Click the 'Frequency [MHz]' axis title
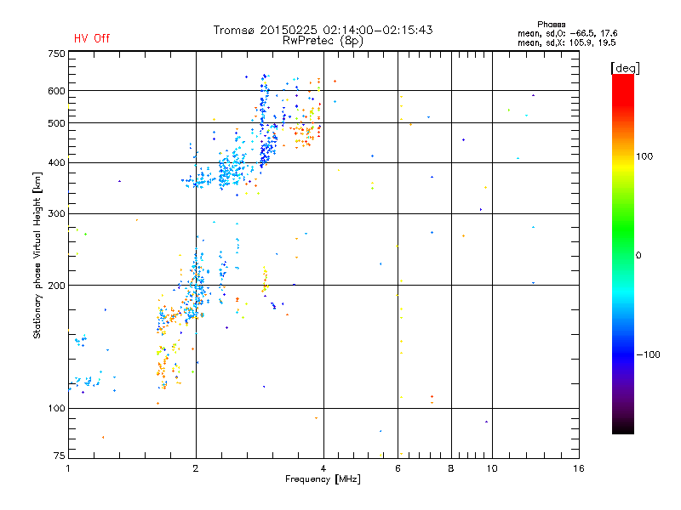This screenshot has height=510, width=681. (323, 479)
